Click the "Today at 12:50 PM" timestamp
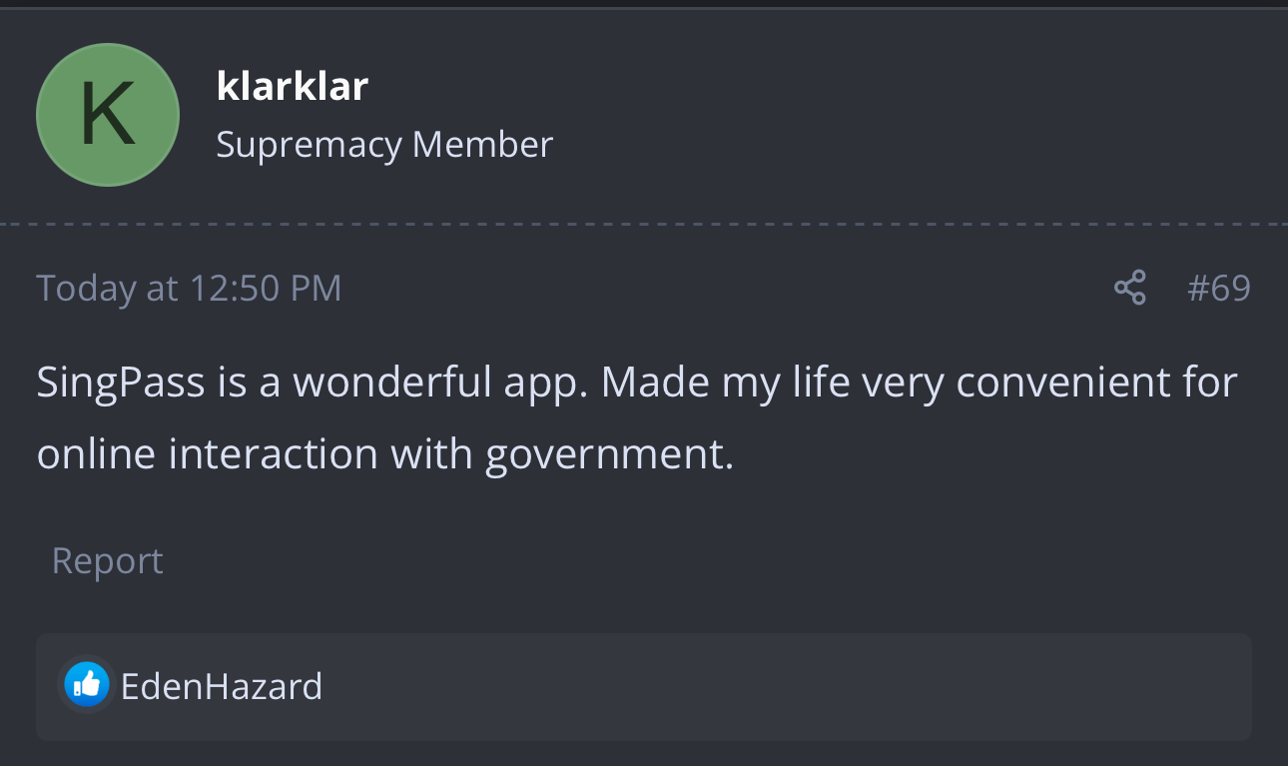The width and height of the screenshot is (1288, 766). (x=189, y=289)
